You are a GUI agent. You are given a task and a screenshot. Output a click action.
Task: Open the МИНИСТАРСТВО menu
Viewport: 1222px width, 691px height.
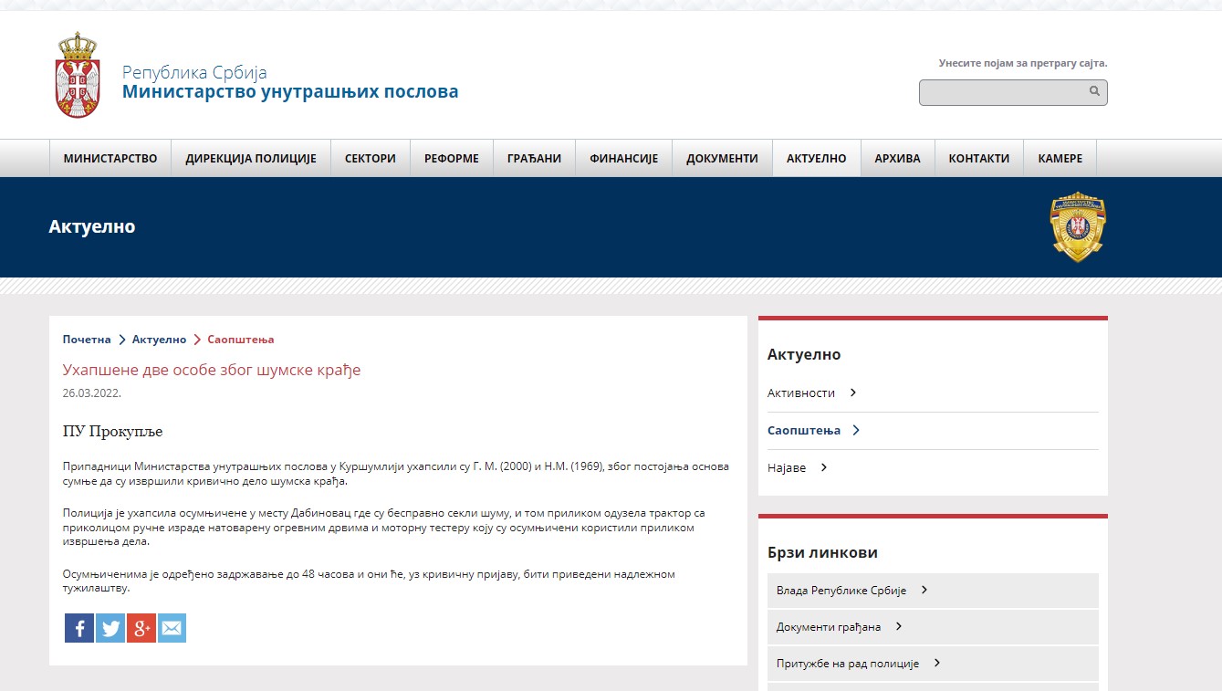pos(110,158)
